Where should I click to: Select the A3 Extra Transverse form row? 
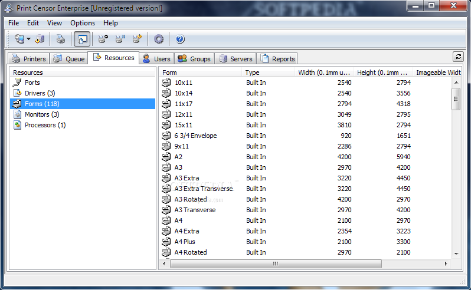click(x=204, y=189)
